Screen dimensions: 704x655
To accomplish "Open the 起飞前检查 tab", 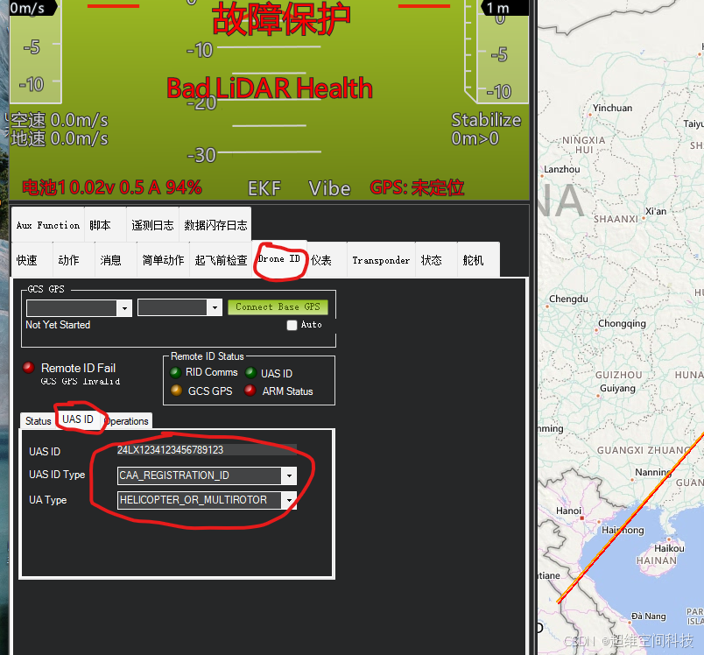I will click(221, 260).
